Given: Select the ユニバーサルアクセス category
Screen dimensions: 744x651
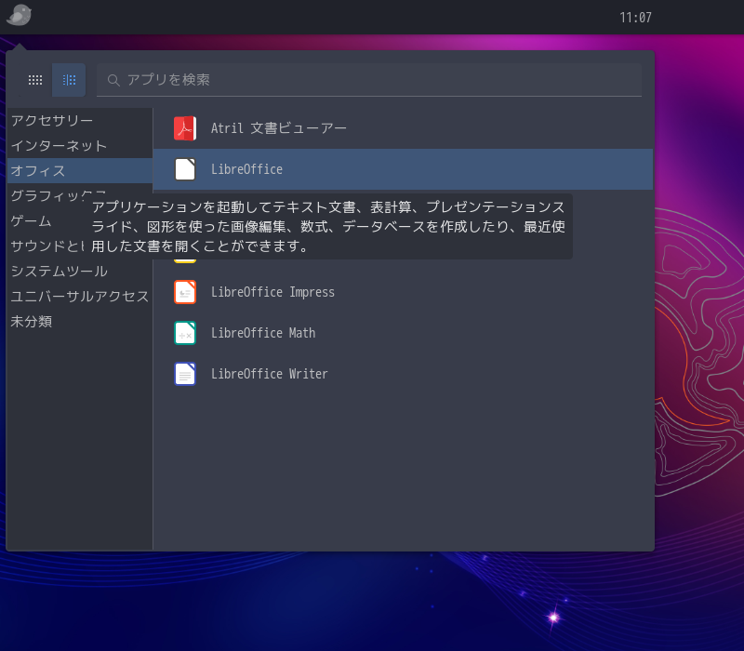Looking at the screenshot, I should coord(80,296).
